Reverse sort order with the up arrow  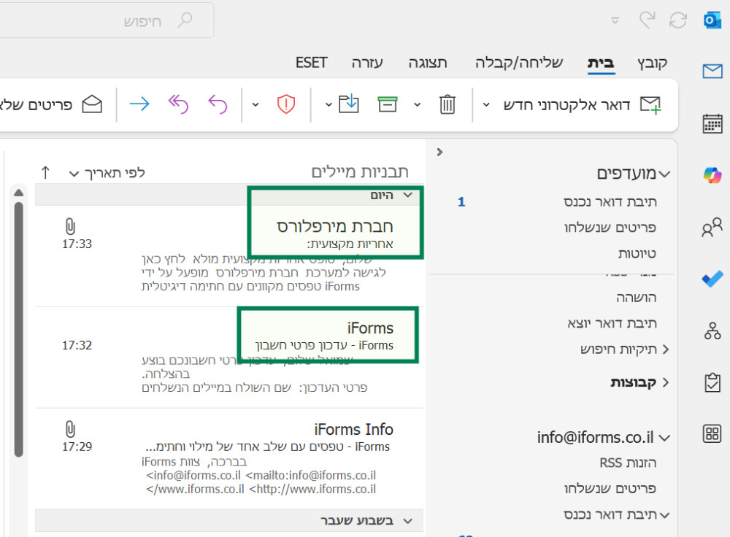(45, 173)
